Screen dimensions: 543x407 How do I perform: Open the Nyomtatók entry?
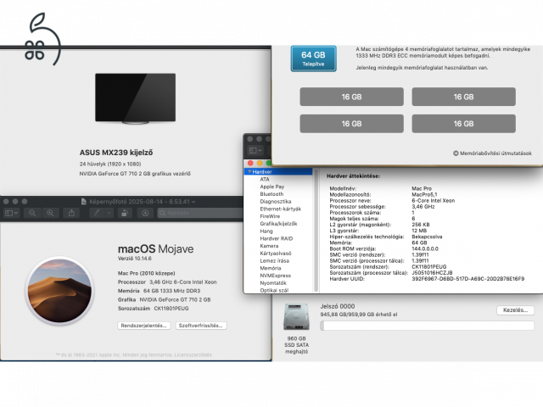pos(273,283)
